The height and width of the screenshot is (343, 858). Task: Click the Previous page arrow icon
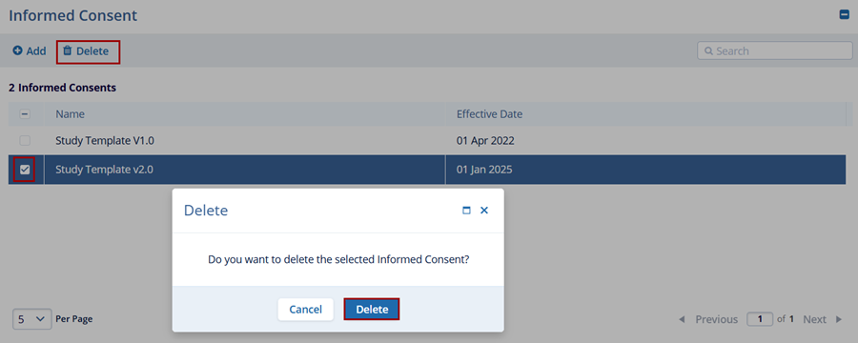tap(682, 319)
